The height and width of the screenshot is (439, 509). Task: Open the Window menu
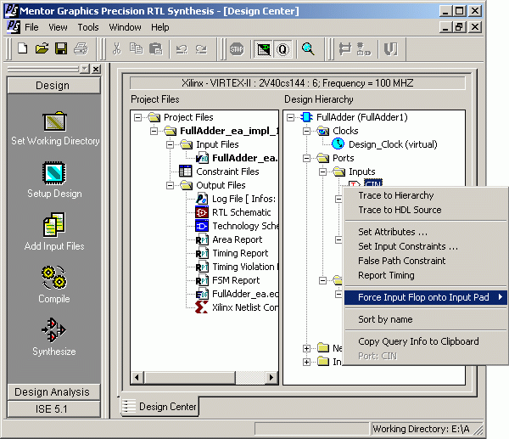click(125, 27)
